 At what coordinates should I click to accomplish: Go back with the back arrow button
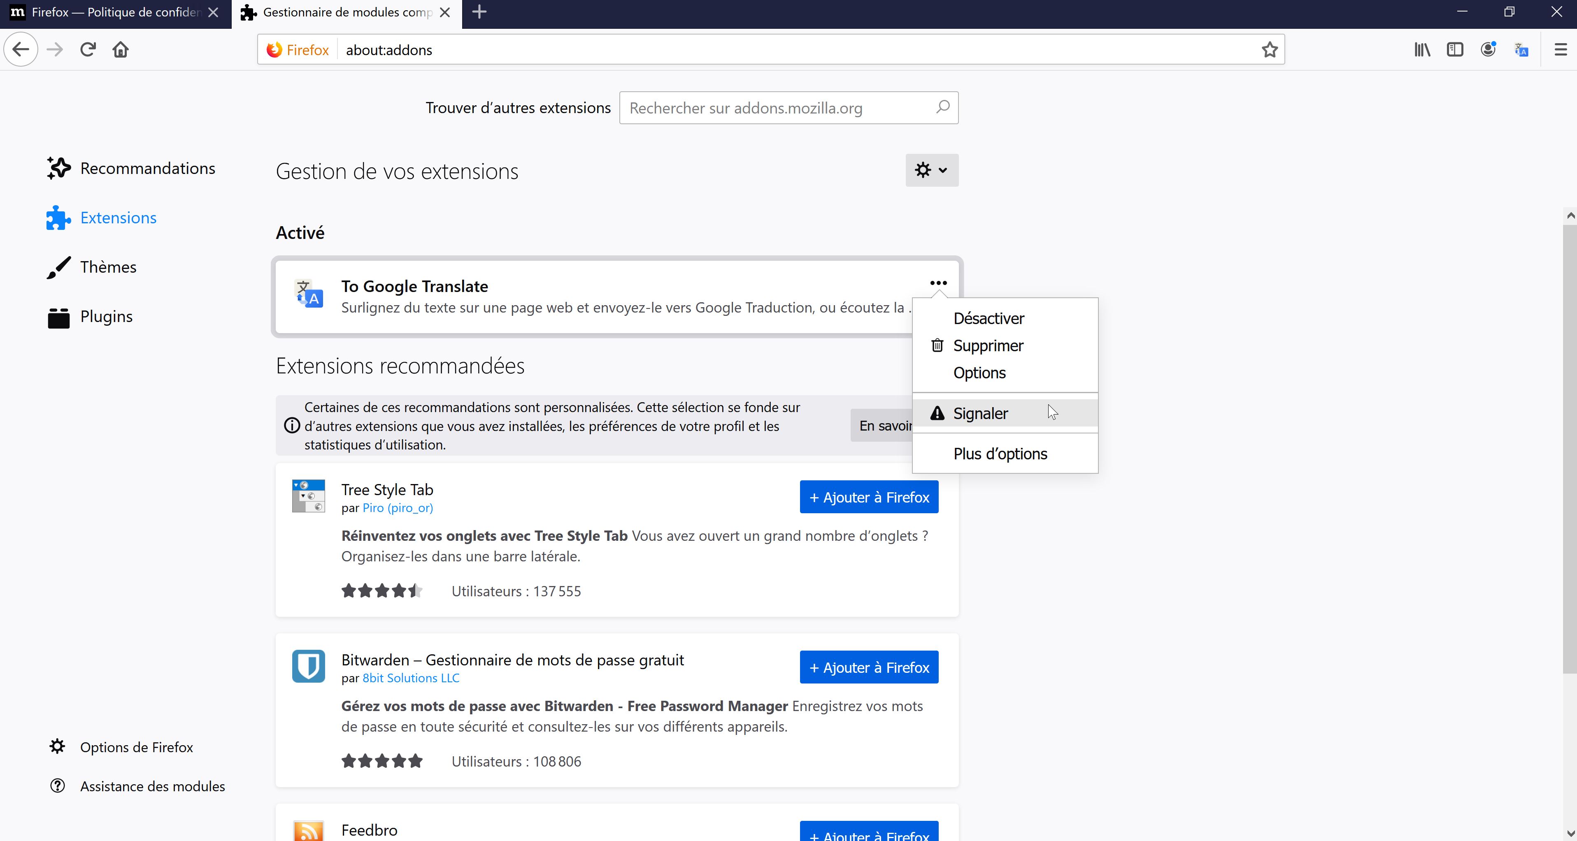(x=21, y=49)
